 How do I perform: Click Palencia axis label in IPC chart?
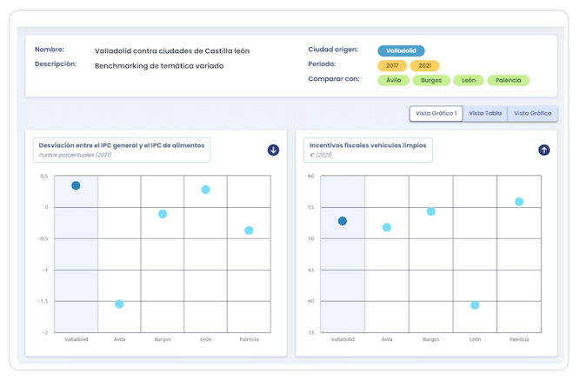[x=249, y=339]
